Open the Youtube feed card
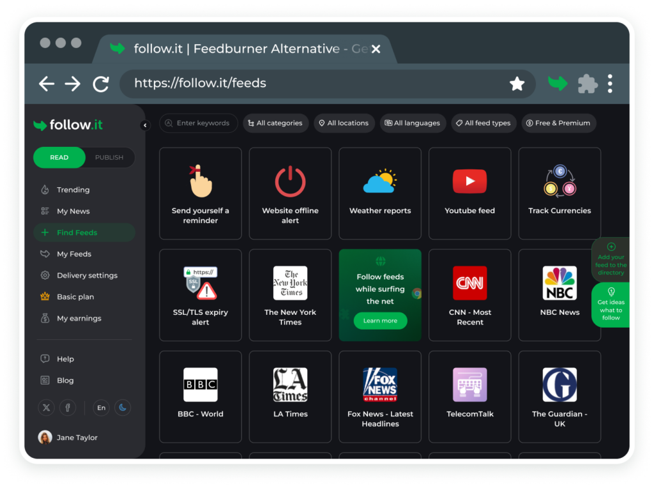654x488 pixels. point(469,194)
